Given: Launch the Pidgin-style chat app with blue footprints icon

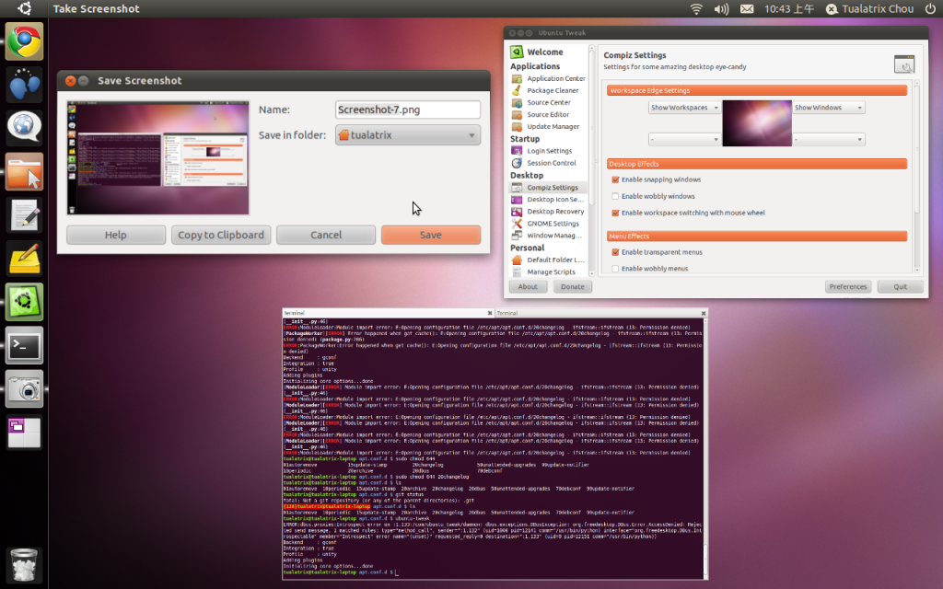Looking at the screenshot, I should coord(24,85).
